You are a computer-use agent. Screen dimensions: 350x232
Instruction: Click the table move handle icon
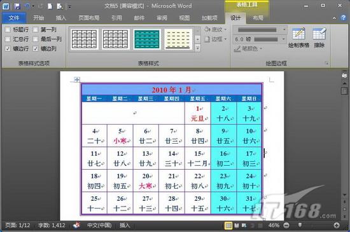[x=77, y=79]
